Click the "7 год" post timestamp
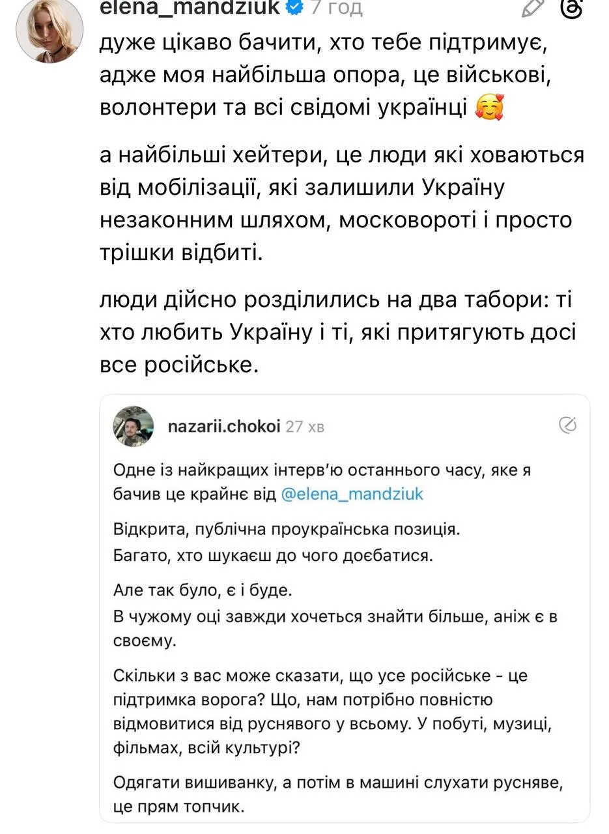The image size is (609, 834). tap(336, 8)
